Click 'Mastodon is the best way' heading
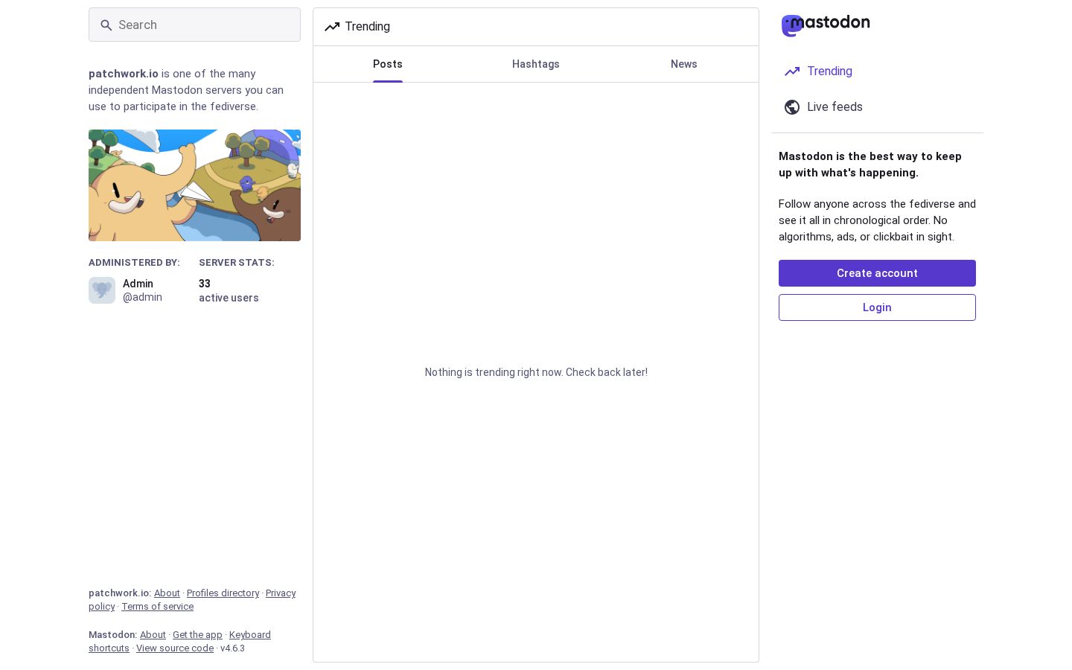 pyautogui.click(x=870, y=165)
